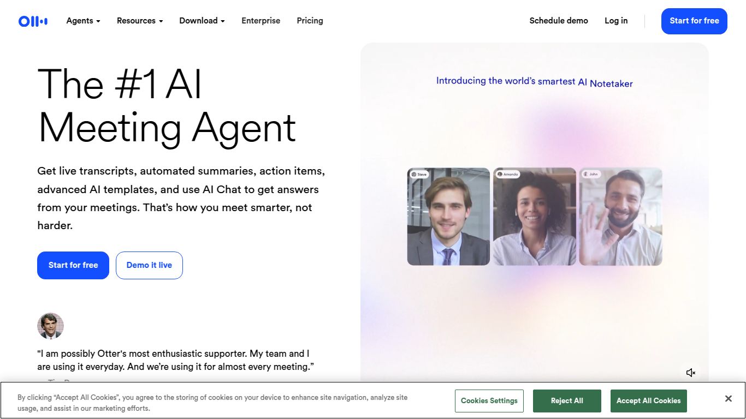Expand the Resources dropdown menu
This screenshot has width=746, height=419.
(x=140, y=21)
